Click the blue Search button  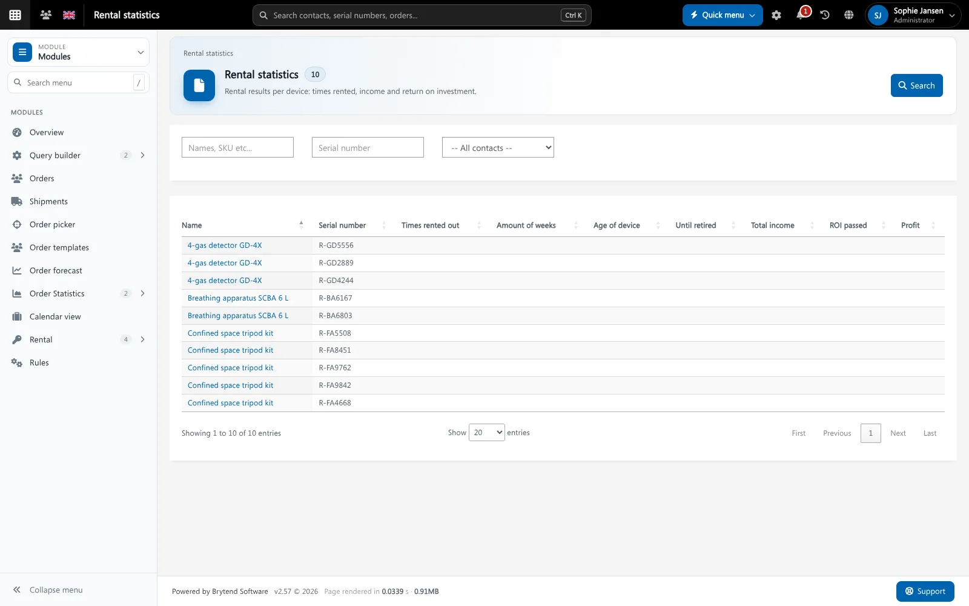click(916, 85)
